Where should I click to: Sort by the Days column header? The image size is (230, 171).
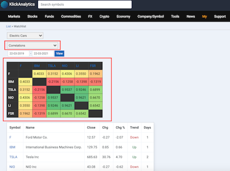coord(148,128)
